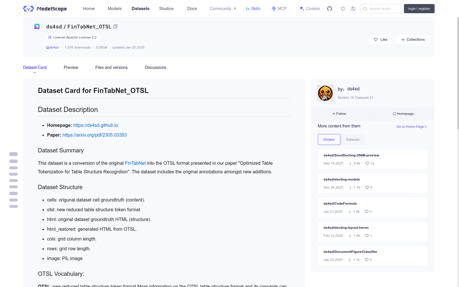This screenshot has height=287, width=459.
Task: Click download icon on docling-models card
Action: [350, 187]
